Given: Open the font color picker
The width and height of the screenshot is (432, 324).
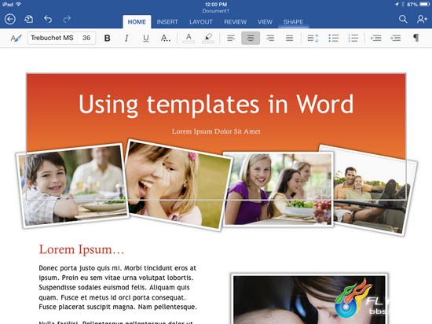Looking at the screenshot, I should pyautogui.click(x=189, y=38).
